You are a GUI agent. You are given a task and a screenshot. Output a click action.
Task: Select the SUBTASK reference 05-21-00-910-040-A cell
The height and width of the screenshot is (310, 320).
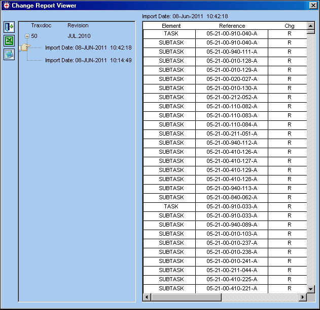[x=232, y=43]
